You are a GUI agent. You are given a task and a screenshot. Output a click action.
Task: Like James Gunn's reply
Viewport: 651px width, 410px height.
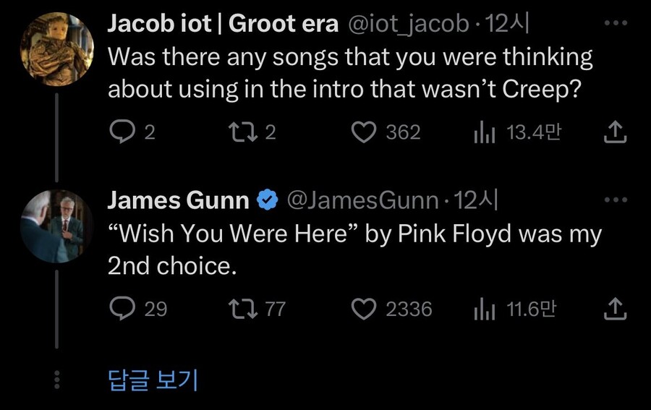(x=365, y=309)
